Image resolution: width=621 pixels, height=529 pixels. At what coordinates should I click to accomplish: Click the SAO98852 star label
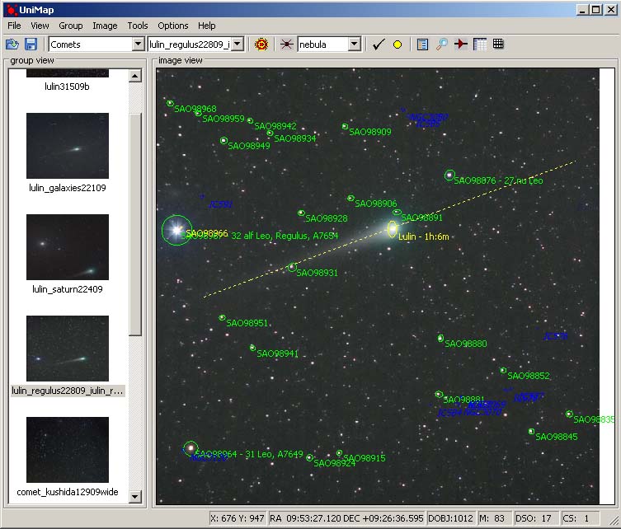point(529,376)
